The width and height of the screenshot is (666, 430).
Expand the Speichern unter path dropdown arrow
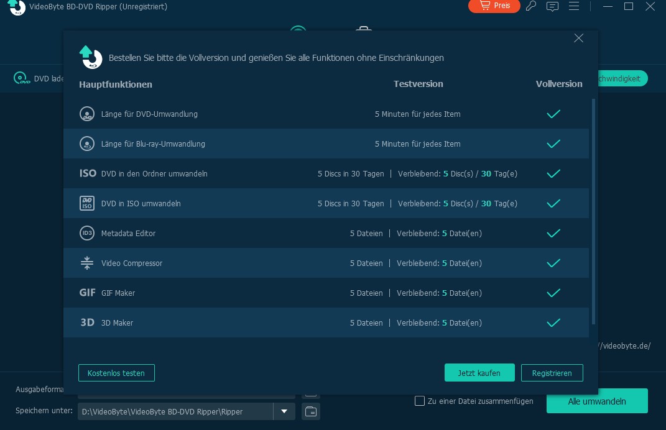click(x=284, y=411)
